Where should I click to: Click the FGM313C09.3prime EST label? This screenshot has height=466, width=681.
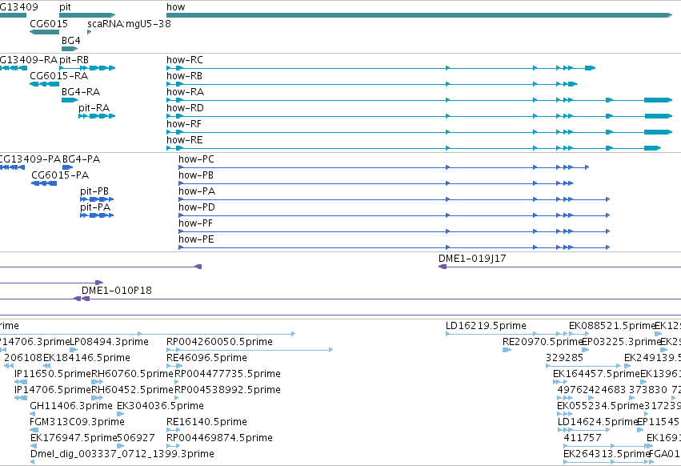pos(77,422)
